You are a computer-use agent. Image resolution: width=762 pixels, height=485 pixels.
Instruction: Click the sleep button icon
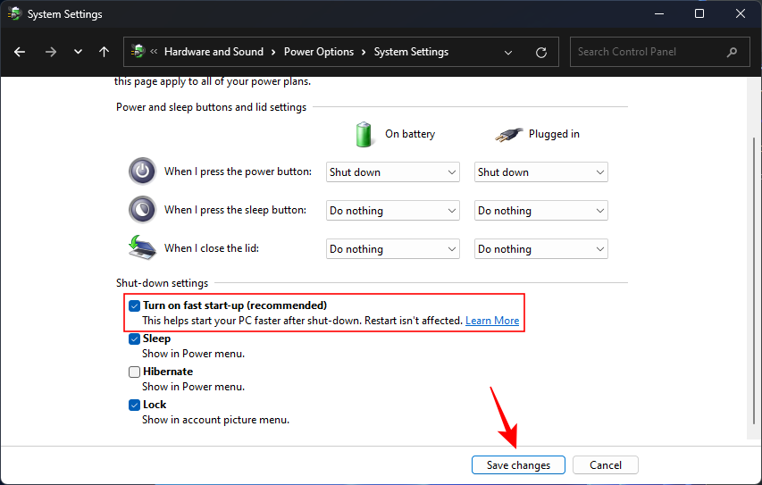pyautogui.click(x=142, y=210)
